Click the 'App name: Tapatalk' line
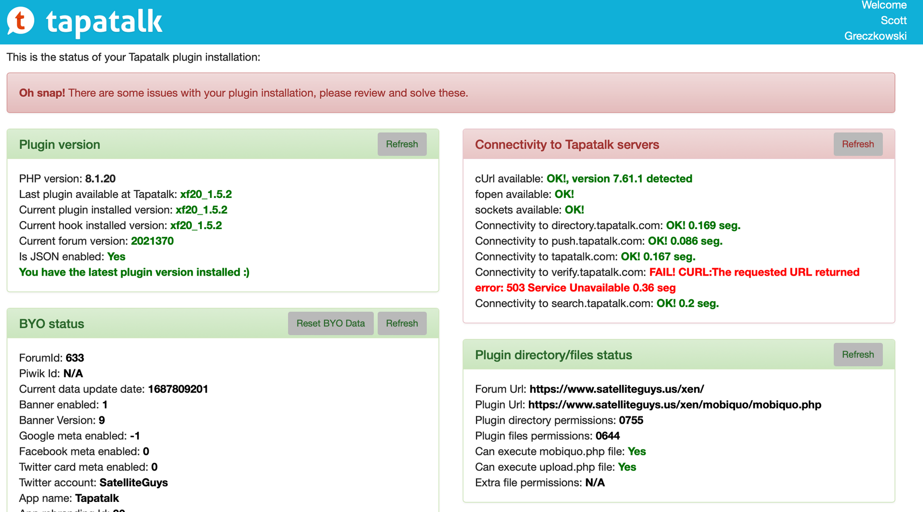The image size is (923, 512). pyautogui.click(x=69, y=499)
